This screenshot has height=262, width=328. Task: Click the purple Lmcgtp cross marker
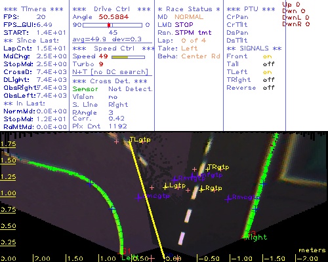138,198
